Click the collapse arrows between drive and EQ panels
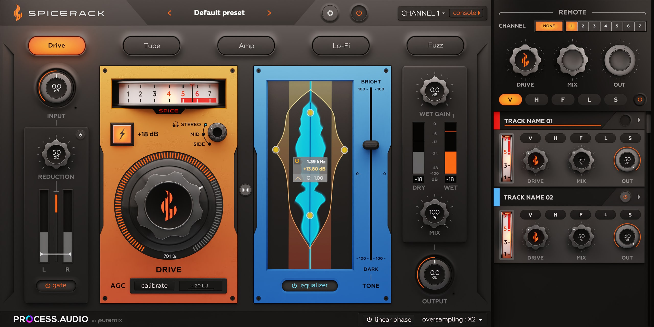This screenshot has width=654, height=327. [246, 190]
